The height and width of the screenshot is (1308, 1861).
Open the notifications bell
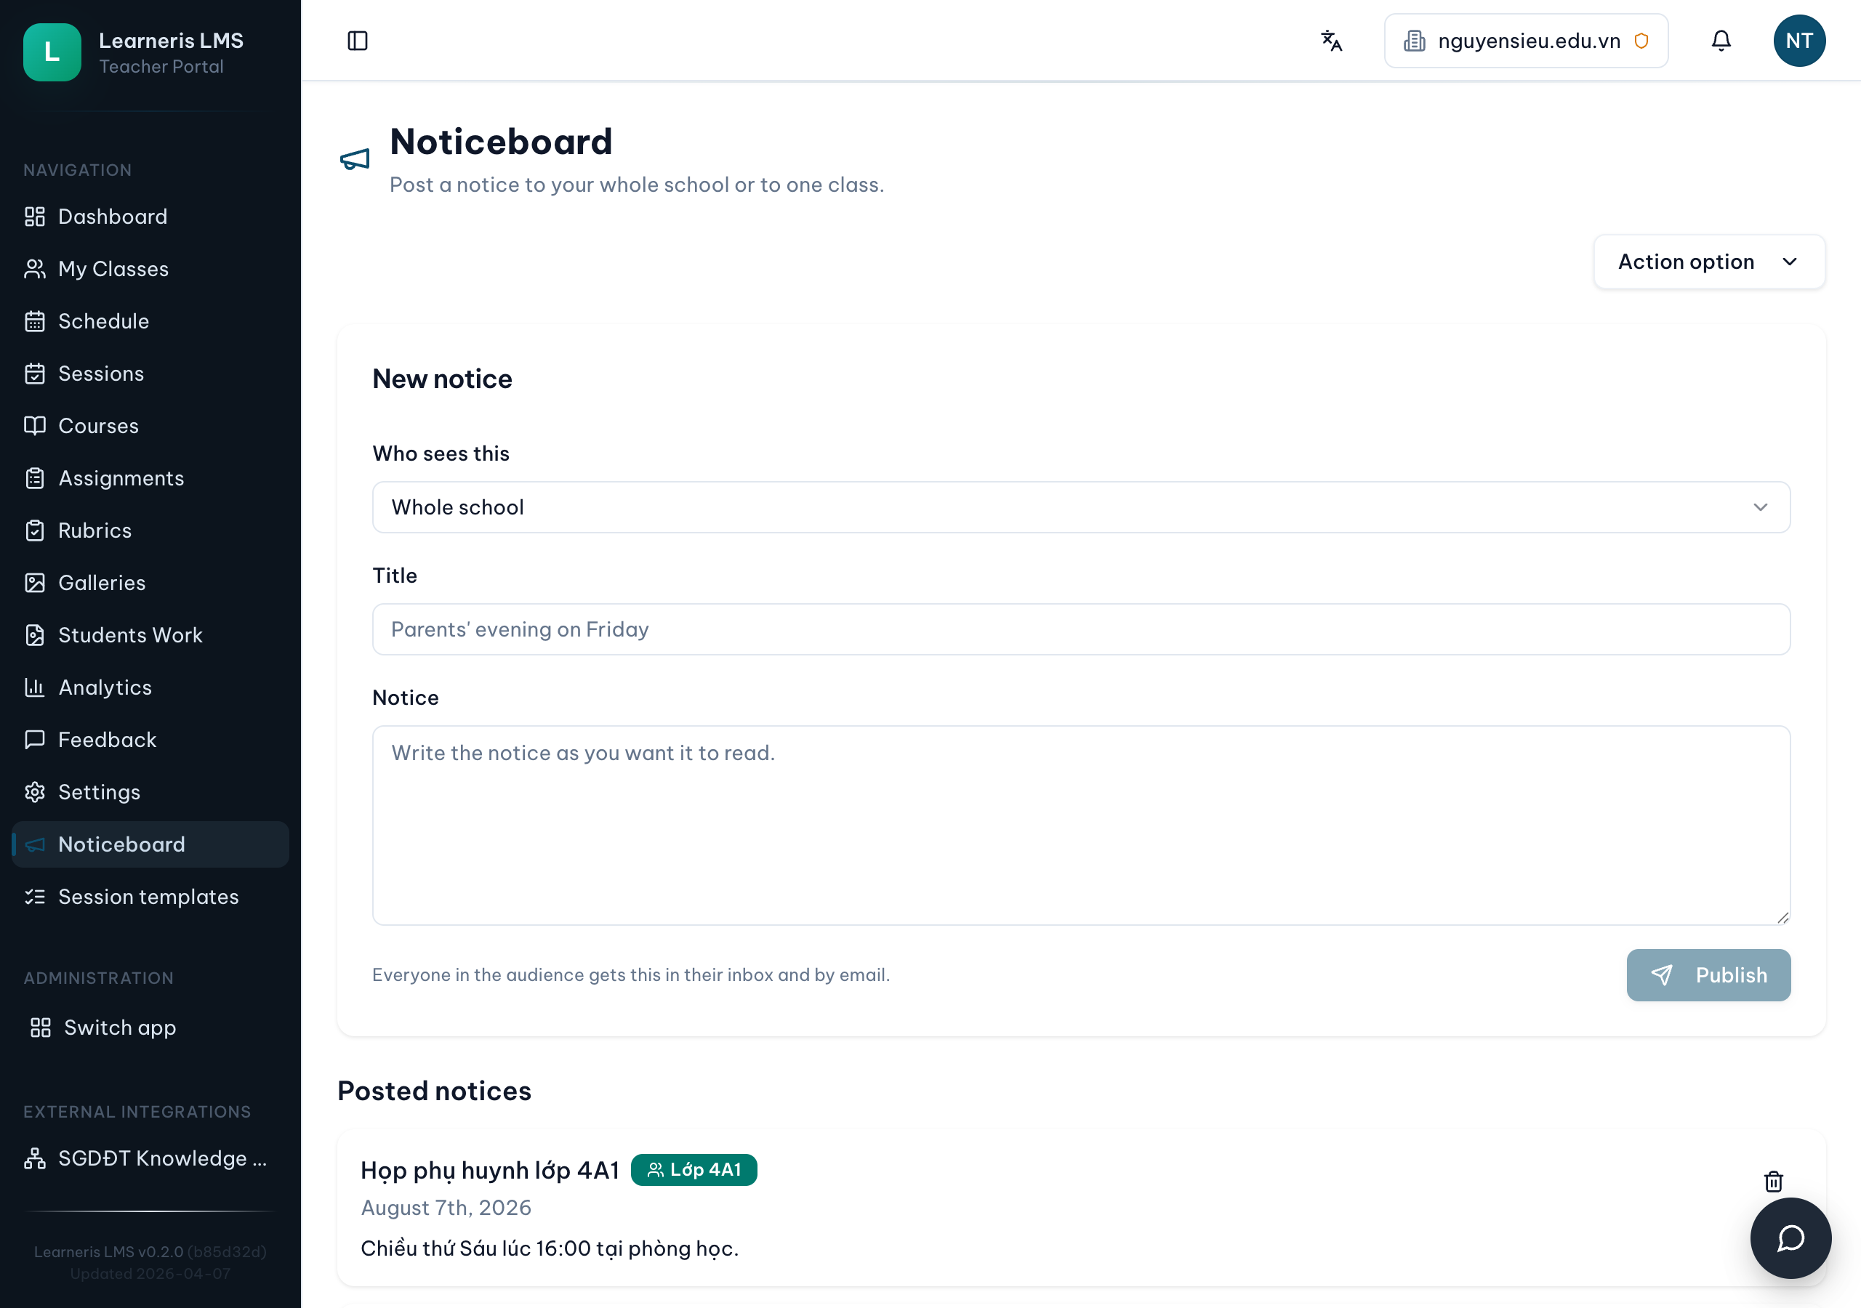tap(1721, 41)
